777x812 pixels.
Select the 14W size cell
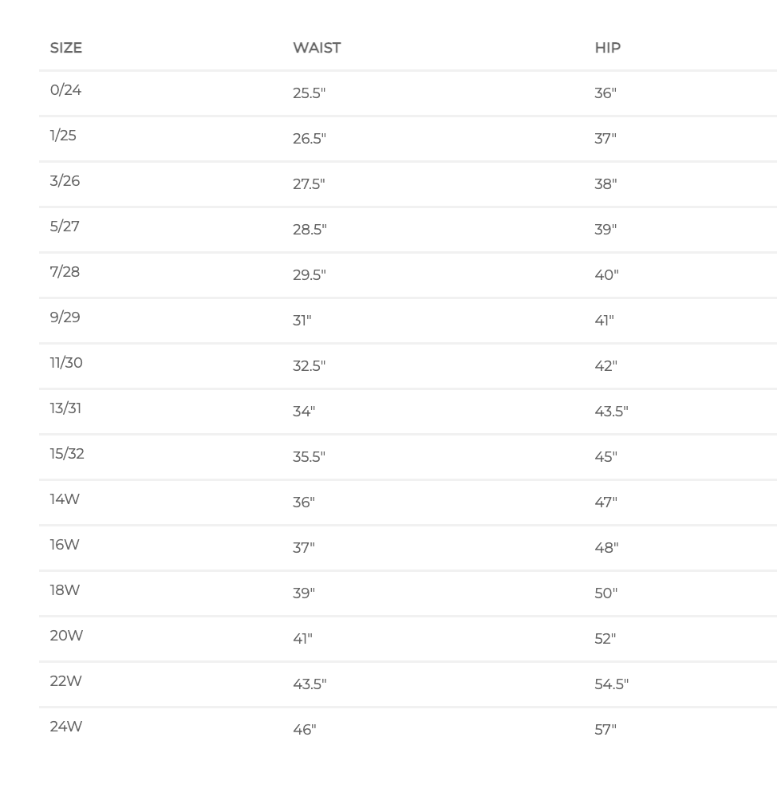65,499
